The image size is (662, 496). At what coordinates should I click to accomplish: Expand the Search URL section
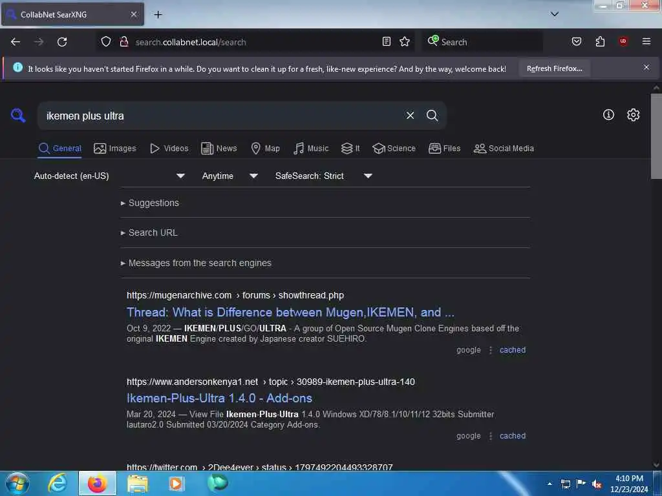click(149, 232)
